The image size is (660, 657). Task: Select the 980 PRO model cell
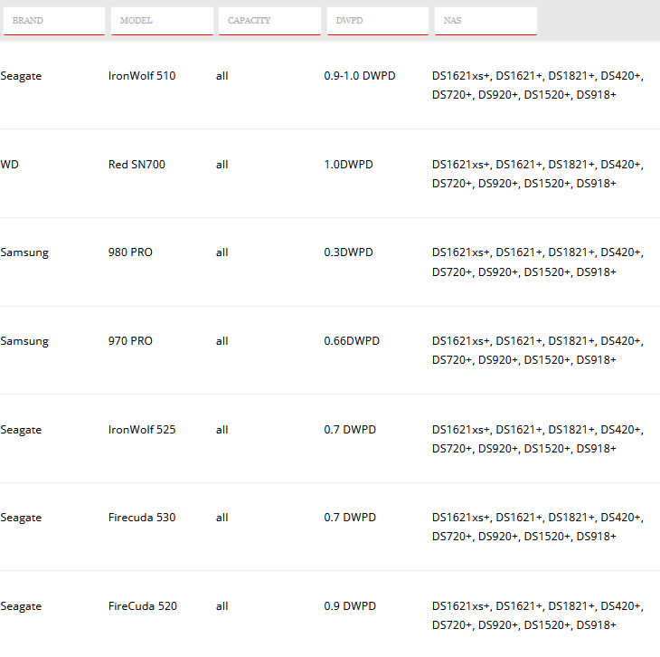pyautogui.click(x=130, y=252)
